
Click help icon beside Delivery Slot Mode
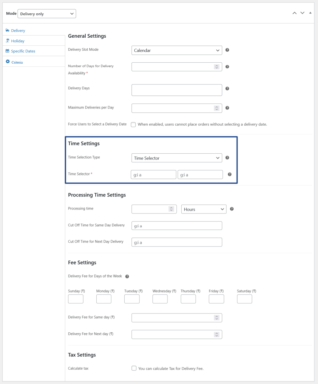pyautogui.click(x=227, y=50)
